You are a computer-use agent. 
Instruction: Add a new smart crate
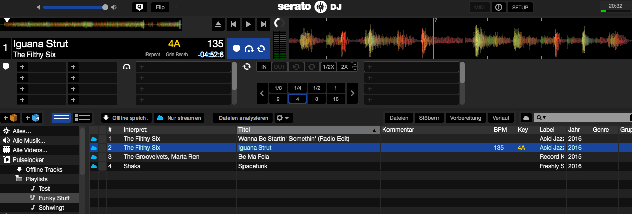[x=32, y=118]
